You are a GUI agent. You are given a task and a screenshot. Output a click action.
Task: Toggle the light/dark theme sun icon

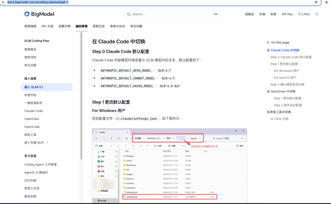coord(317,14)
